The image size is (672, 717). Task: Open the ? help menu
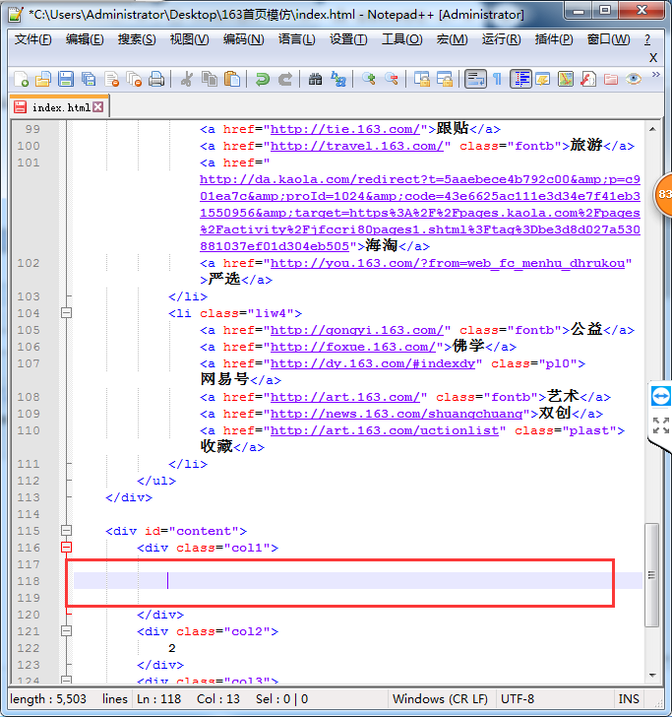pos(647,39)
